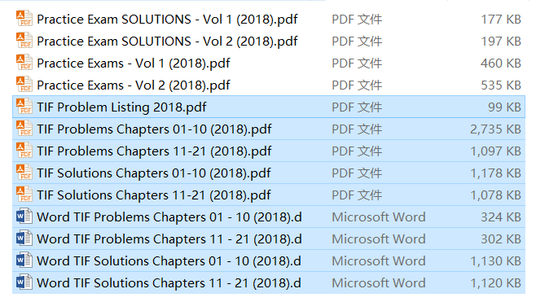Click PDF icon of Practice Exams Vol 2

click(x=24, y=85)
